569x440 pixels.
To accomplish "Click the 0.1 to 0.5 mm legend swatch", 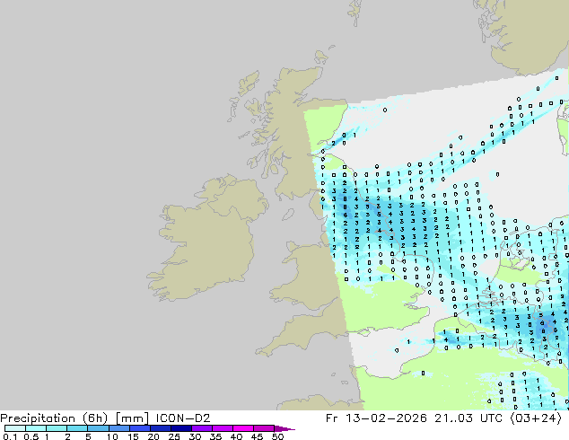I will 15,428.
